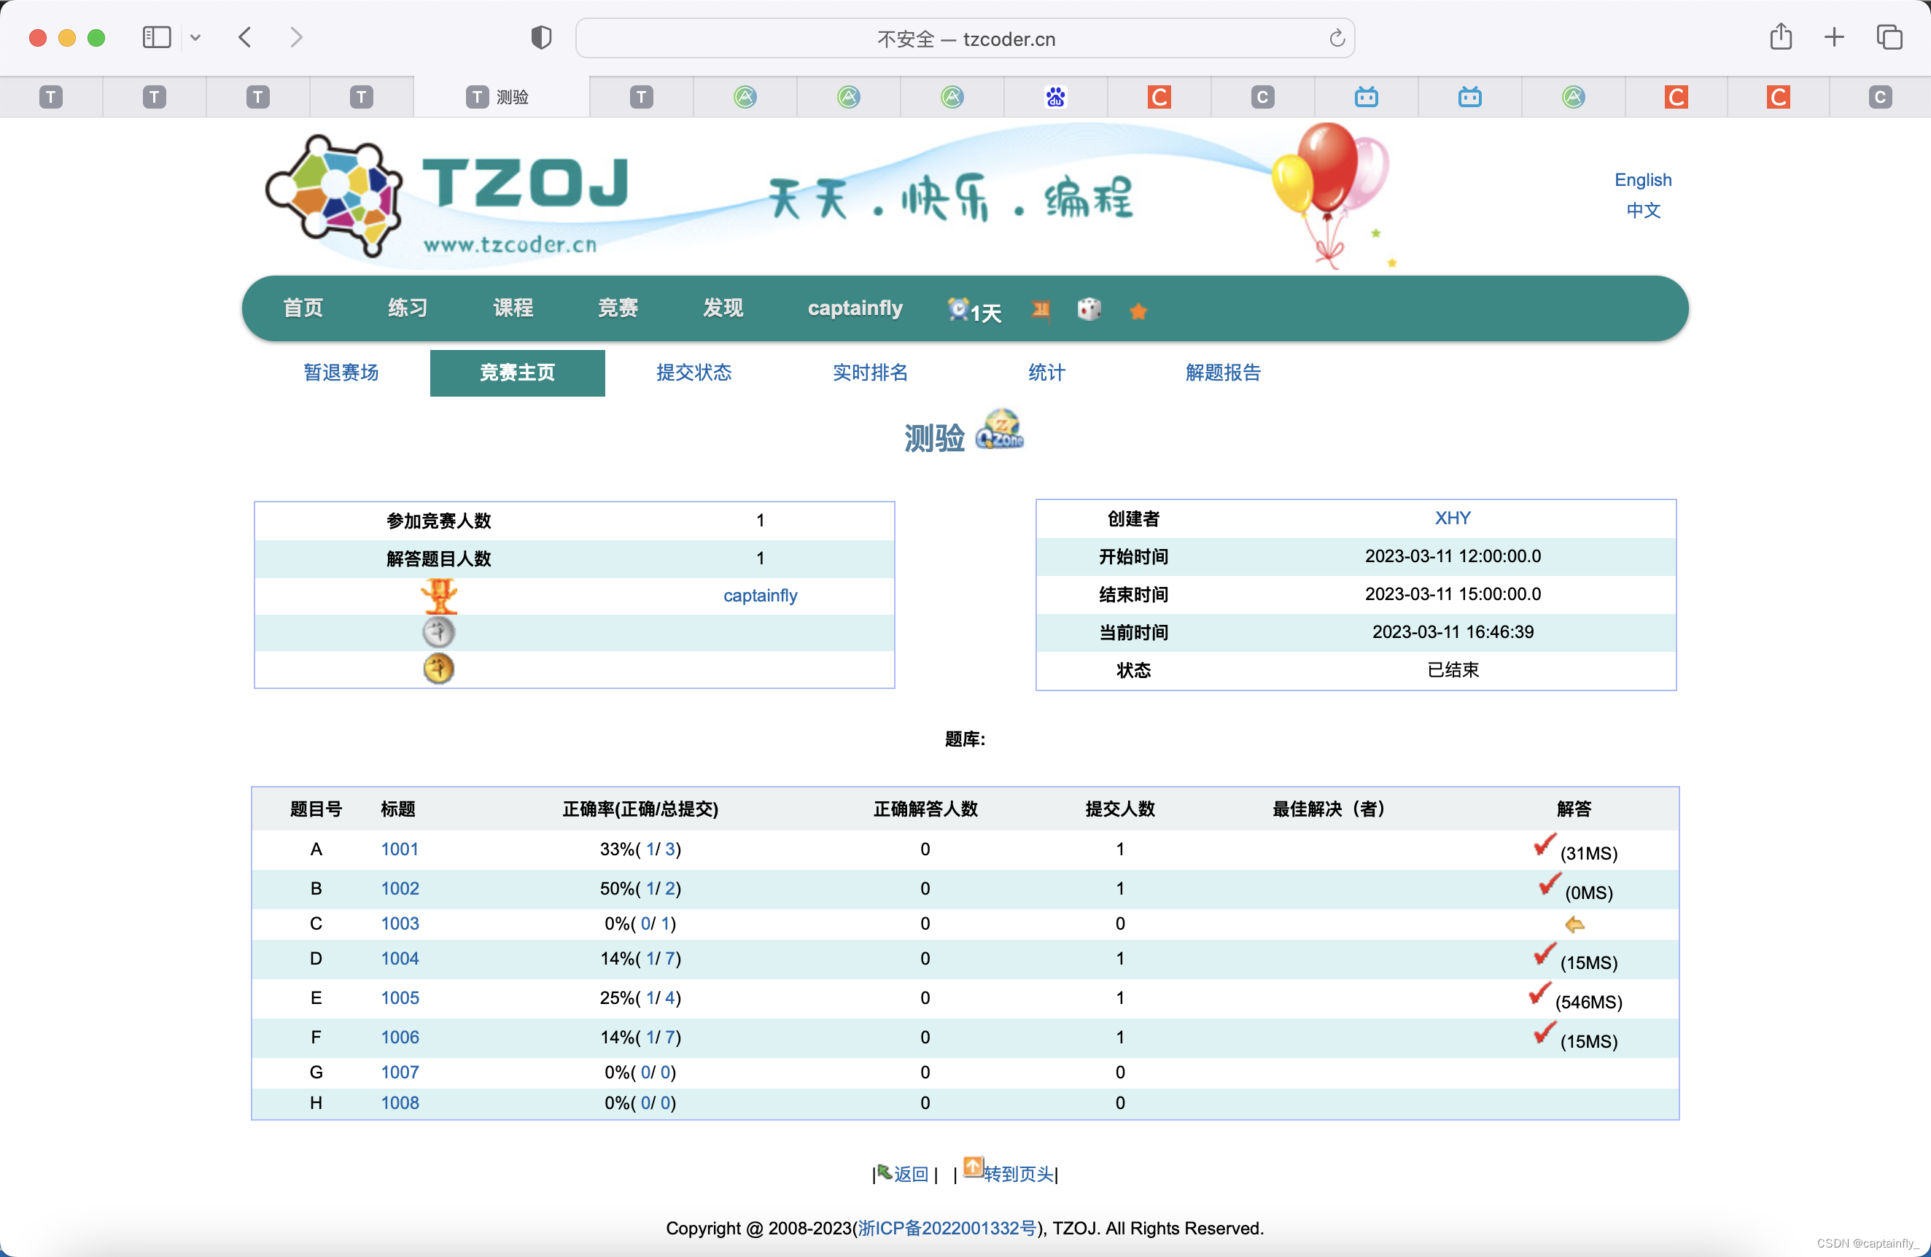Image resolution: width=1931 pixels, height=1257 pixels.
Task: Click the orange star icon in navigation bar
Action: coord(1138,311)
